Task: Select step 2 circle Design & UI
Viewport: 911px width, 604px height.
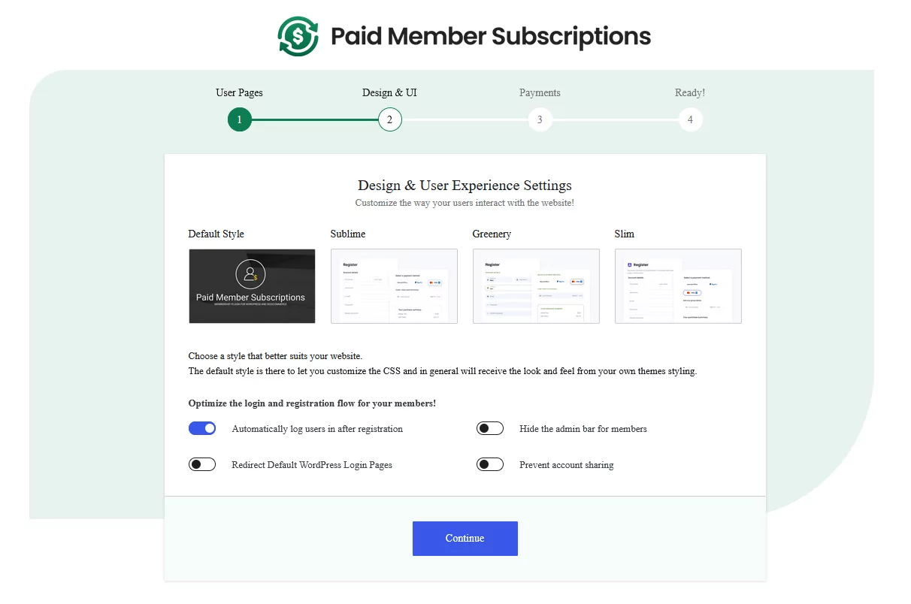Action: [390, 119]
